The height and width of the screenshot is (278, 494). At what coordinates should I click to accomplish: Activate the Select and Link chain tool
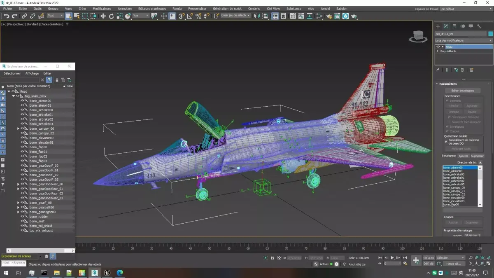pyautogui.click(x=24, y=16)
